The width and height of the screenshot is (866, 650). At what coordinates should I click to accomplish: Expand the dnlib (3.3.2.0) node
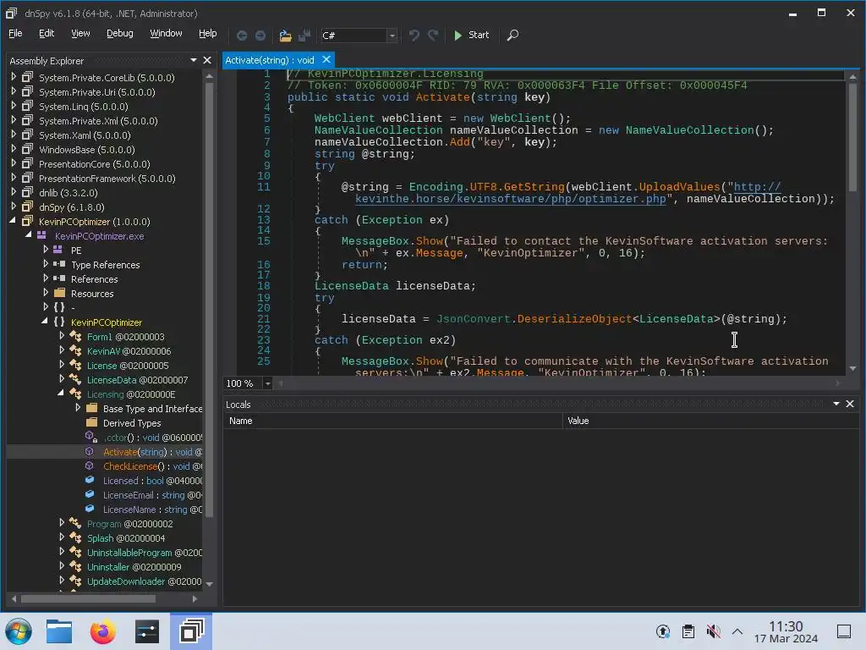coord(14,192)
